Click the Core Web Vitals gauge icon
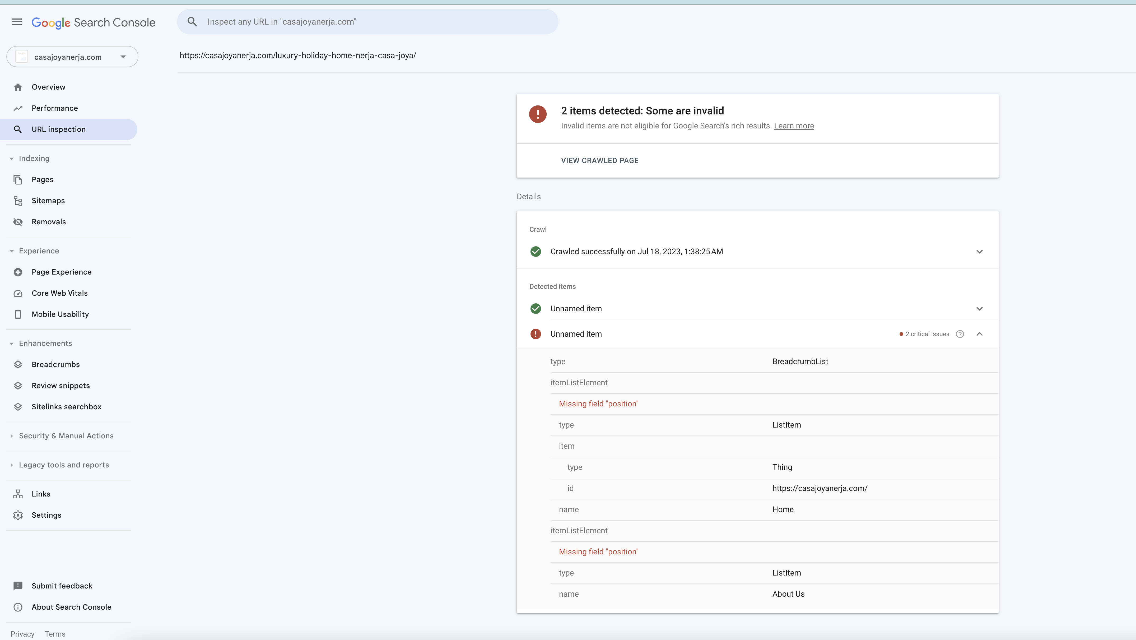This screenshot has height=640, width=1136. (18, 293)
